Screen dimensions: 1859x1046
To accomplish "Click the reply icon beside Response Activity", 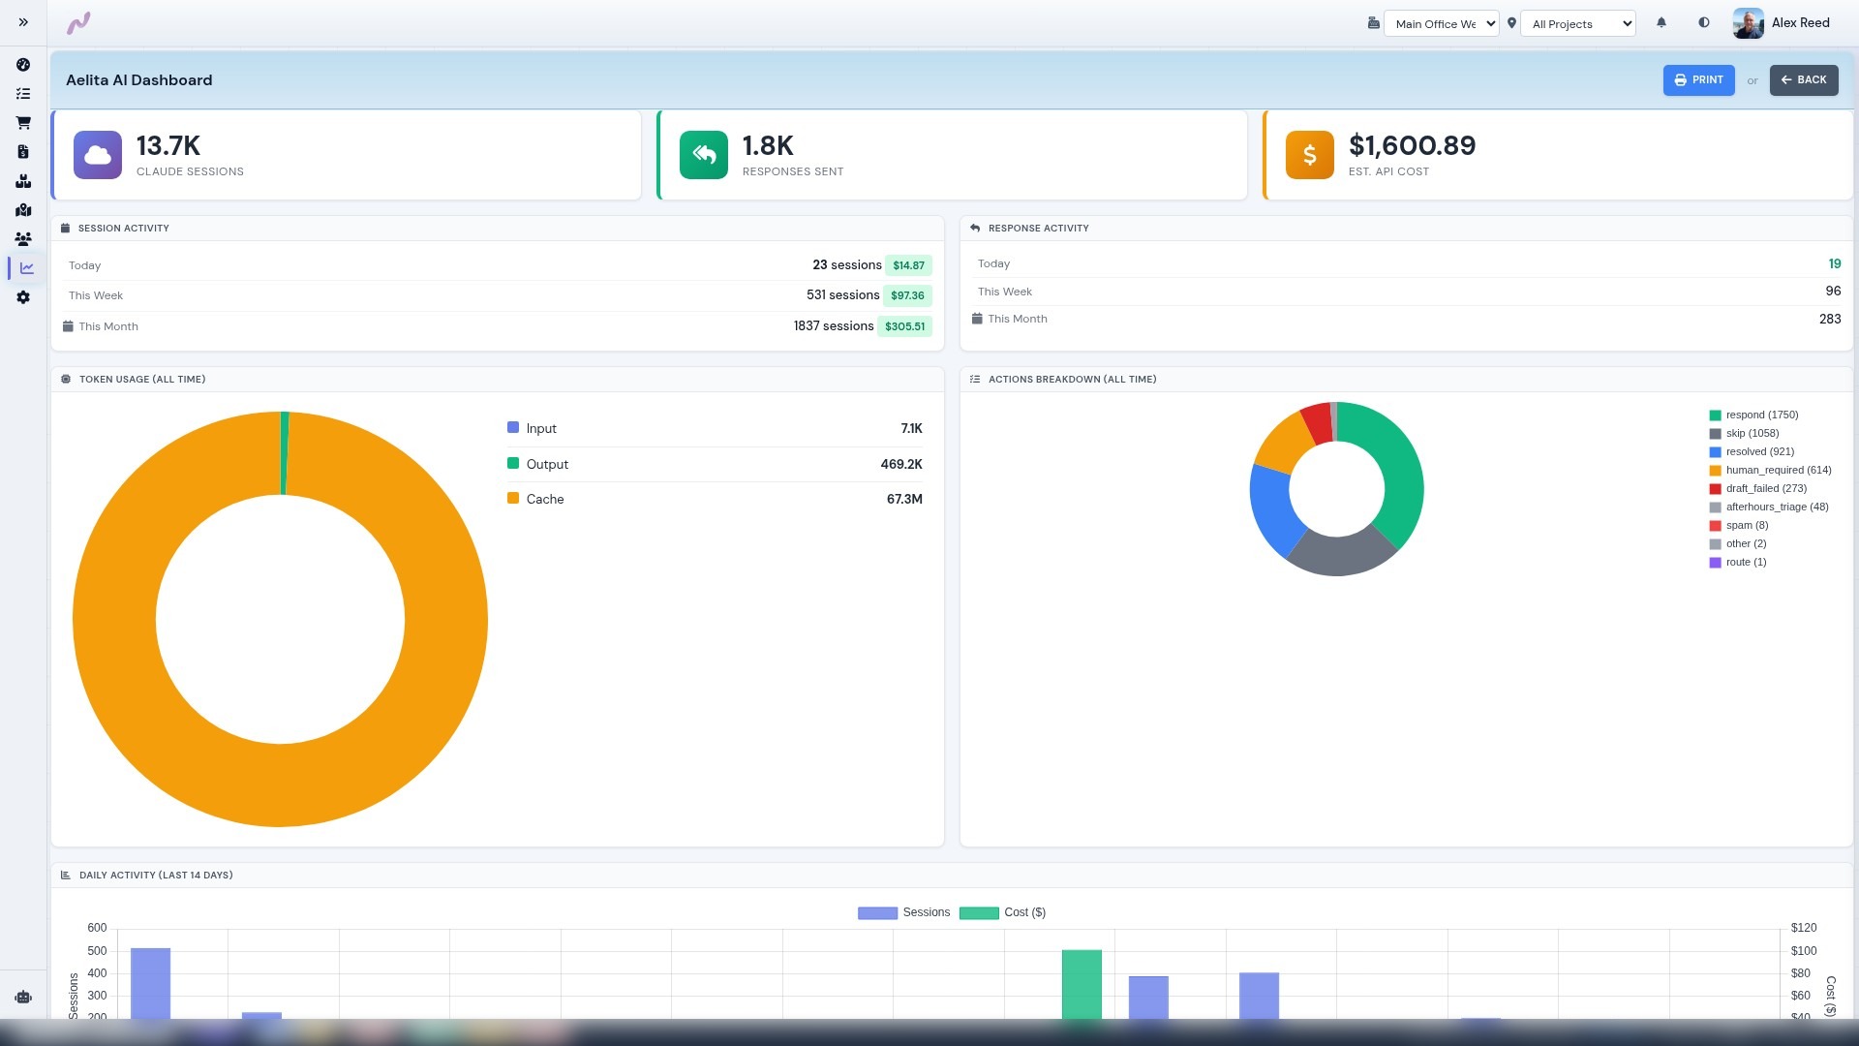I will click(x=975, y=229).
